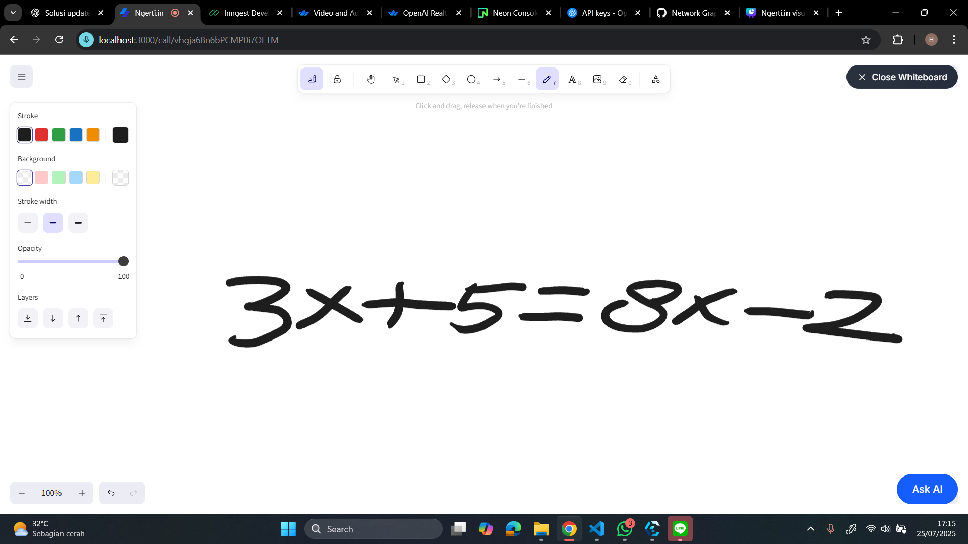The image size is (968, 544).
Task: Toggle the keep-tool-active lock
Action: (x=337, y=79)
